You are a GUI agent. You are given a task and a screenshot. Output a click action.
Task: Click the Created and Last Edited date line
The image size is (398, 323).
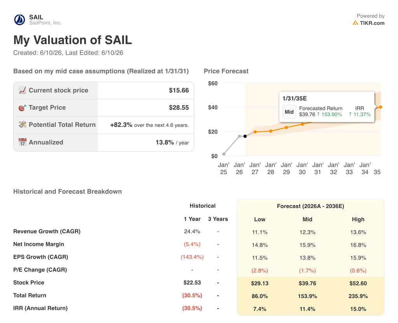coord(68,53)
